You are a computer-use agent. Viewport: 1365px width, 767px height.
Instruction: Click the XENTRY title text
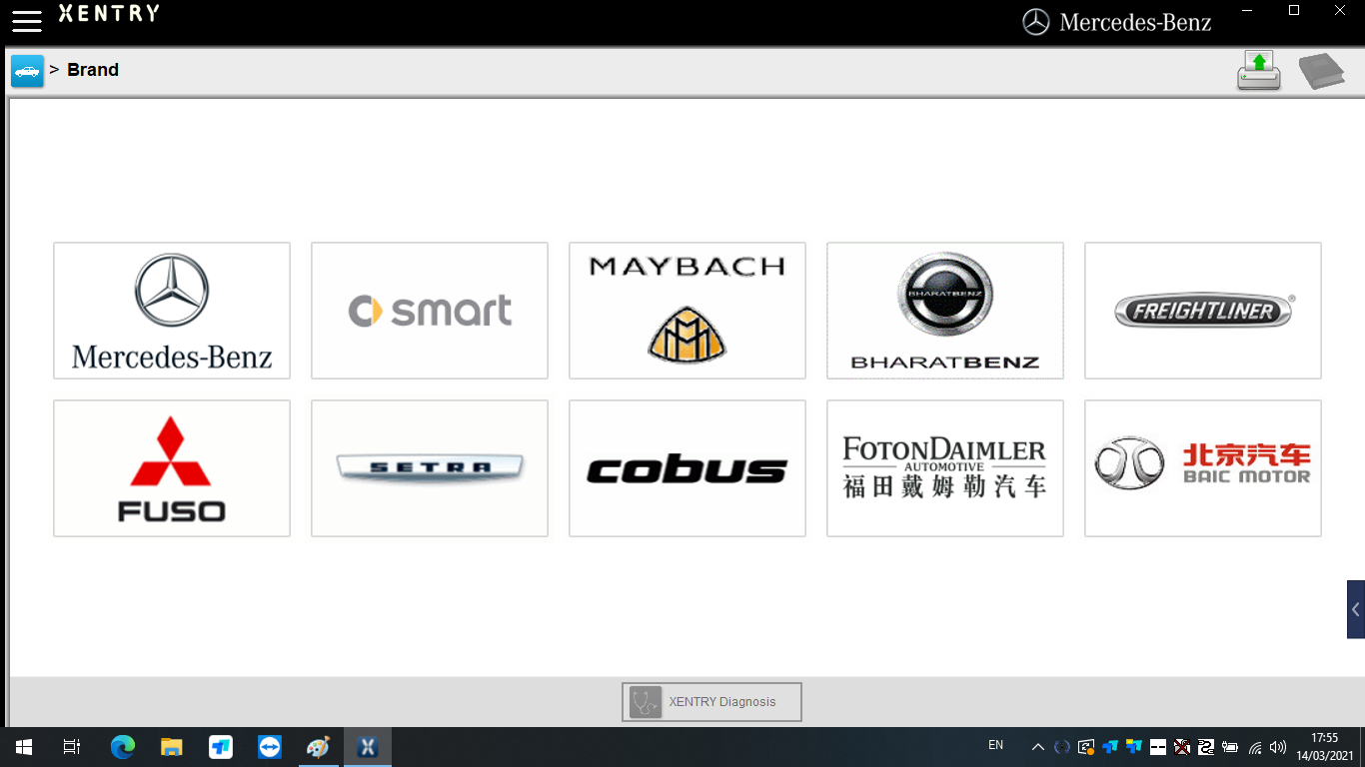click(x=109, y=14)
